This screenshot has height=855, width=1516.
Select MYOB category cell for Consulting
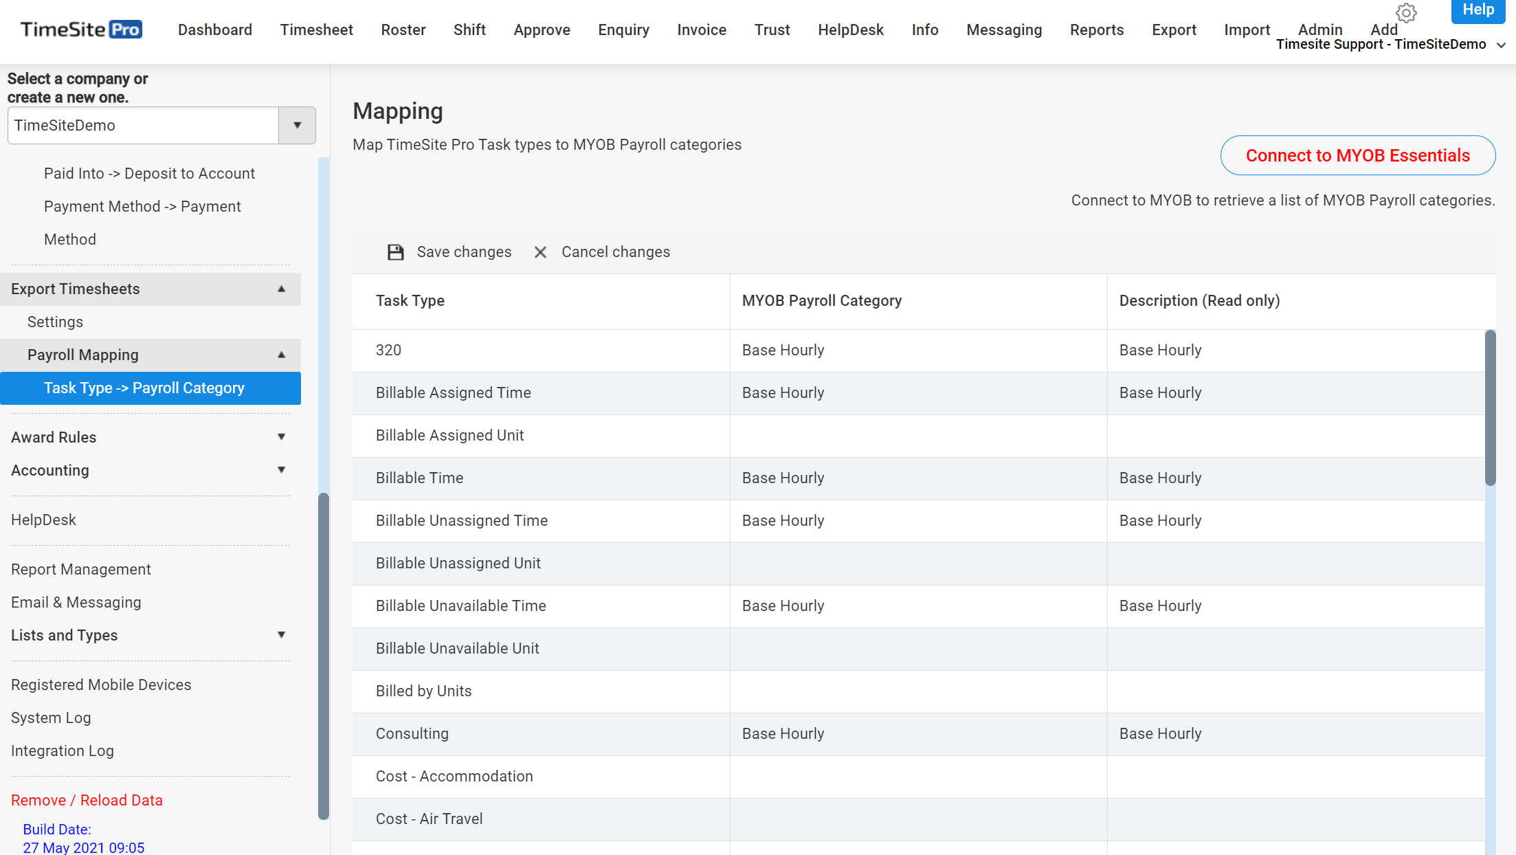pos(918,734)
